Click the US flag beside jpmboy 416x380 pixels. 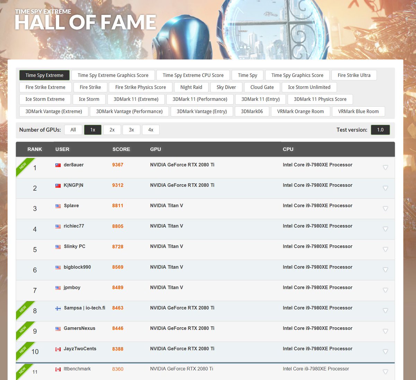(x=58, y=288)
